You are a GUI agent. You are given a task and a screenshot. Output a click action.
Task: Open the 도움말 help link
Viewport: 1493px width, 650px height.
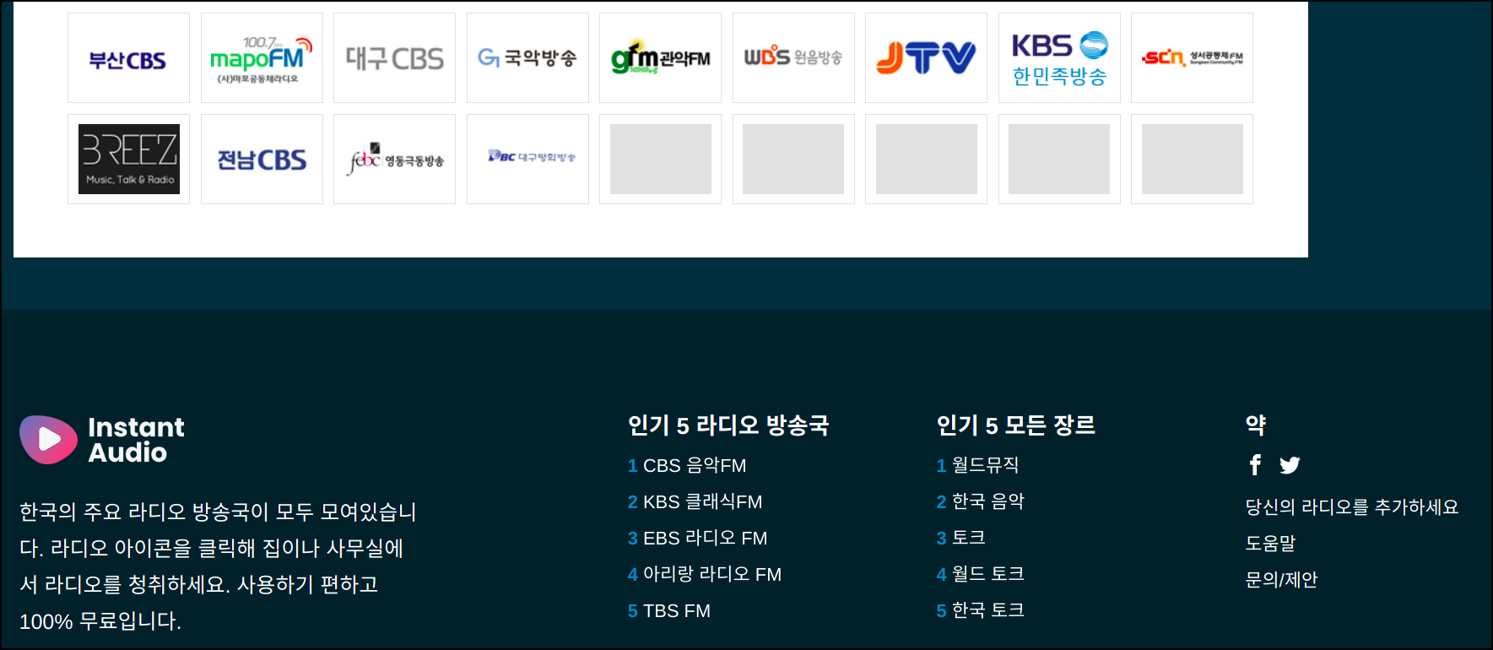coord(1270,543)
